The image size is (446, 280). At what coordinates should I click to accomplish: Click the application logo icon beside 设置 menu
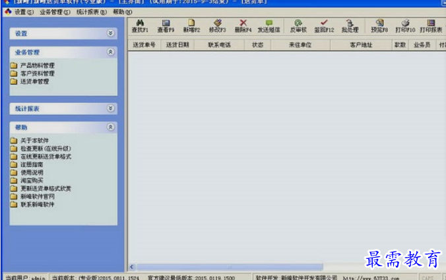pos(8,12)
